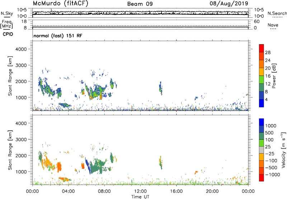
Task: Click the blue velocity streak near 06:30
Action: click(x=88, y=166)
